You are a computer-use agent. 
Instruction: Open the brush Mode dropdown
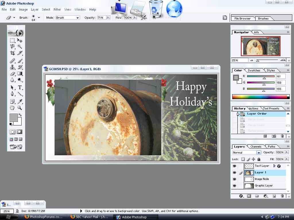[x=67, y=18]
